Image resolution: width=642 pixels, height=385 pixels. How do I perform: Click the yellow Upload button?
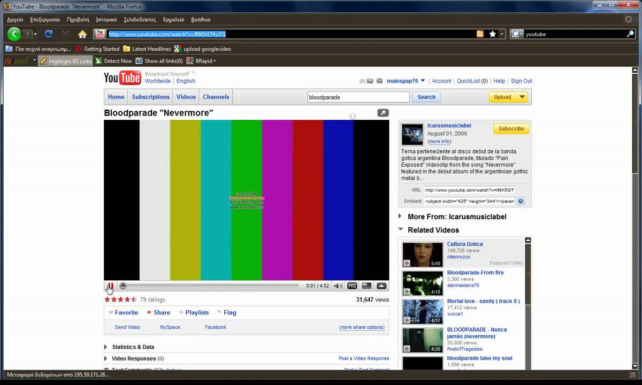click(502, 97)
